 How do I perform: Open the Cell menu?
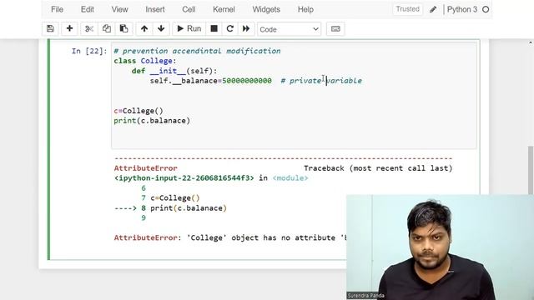tap(189, 9)
